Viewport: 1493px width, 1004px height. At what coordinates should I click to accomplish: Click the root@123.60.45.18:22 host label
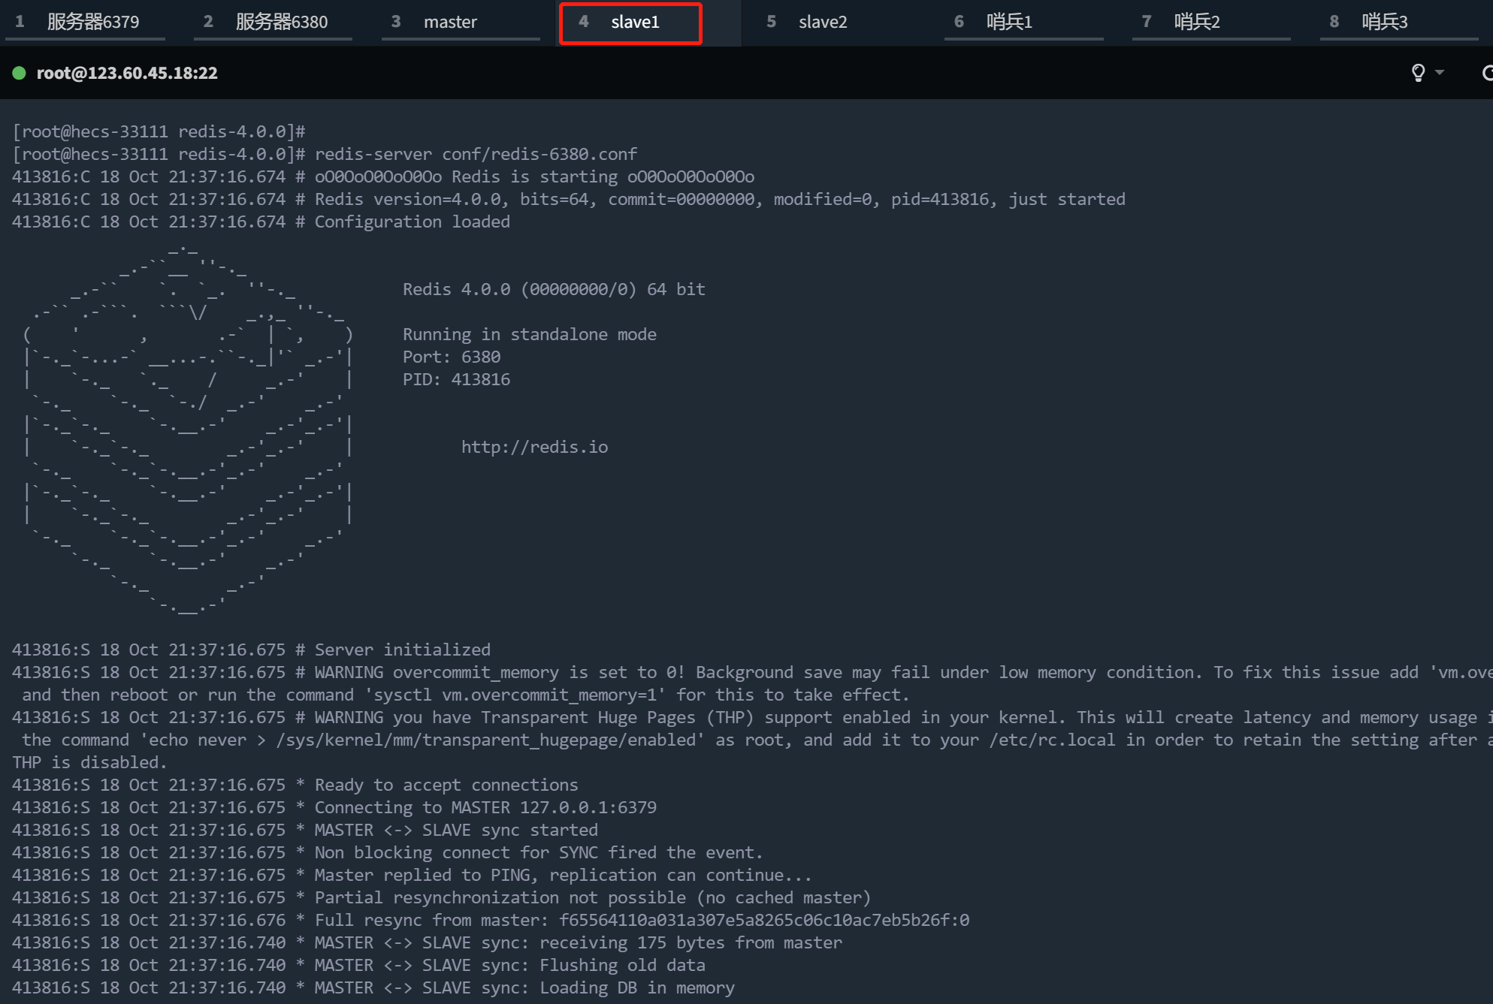[x=127, y=73]
